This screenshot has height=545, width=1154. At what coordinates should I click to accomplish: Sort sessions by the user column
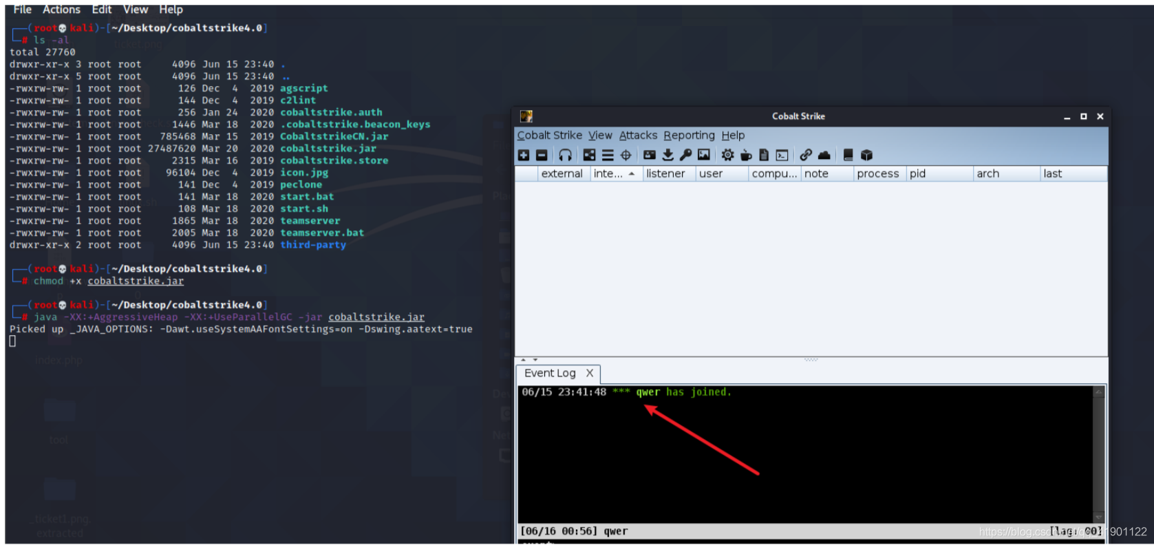722,174
